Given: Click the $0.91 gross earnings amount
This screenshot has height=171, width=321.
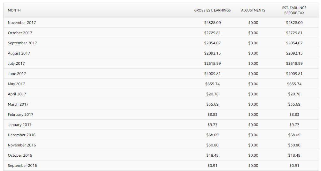Looking at the screenshot, I should [212, 166].
